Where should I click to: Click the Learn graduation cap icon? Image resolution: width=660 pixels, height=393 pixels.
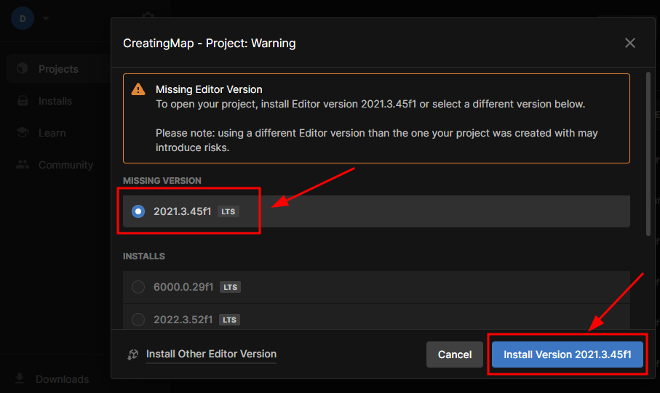[x=23, y=133]
